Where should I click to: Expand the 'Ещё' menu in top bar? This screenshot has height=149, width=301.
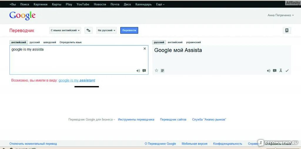point(160,4)
